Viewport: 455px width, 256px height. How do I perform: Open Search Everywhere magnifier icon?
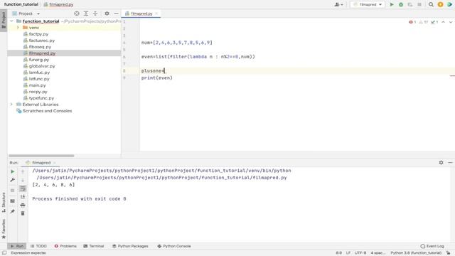tap(431, 4)
